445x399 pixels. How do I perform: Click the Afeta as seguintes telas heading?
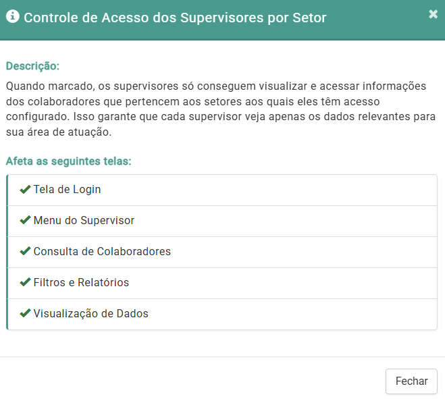(68, 161)
